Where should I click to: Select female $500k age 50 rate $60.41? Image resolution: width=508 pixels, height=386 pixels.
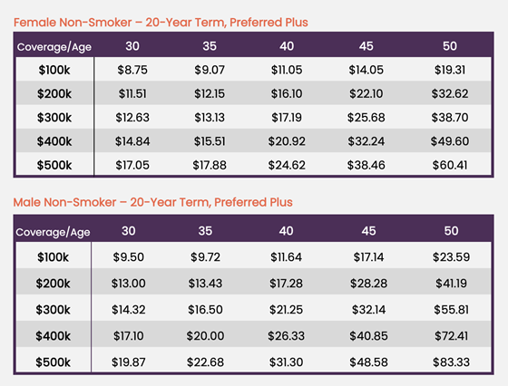(450, 165)
